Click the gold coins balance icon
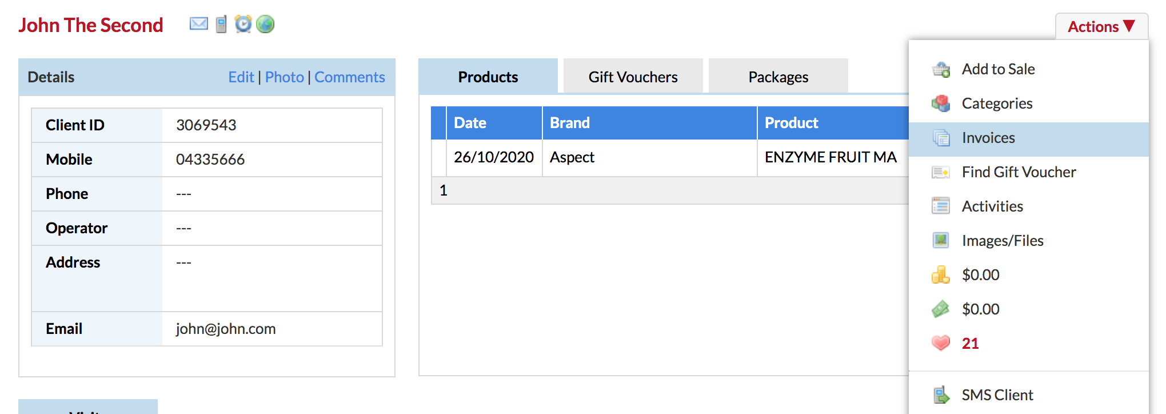This screenshot has width=1166, height=414. [x=941, y=275]
